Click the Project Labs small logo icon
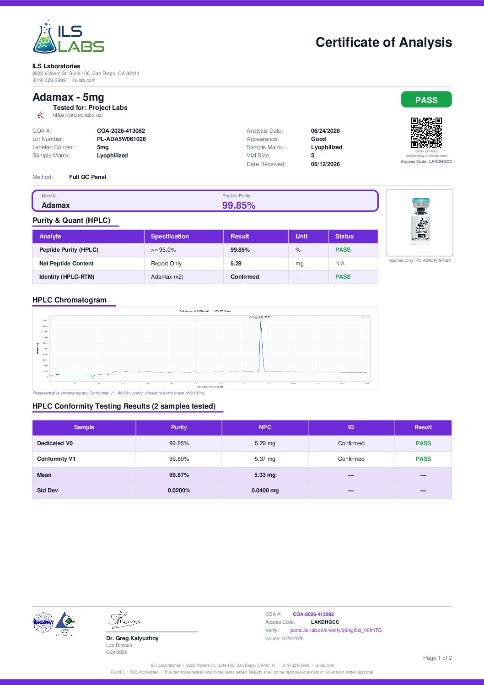484x685 pixels. click(x=41, y=114)
